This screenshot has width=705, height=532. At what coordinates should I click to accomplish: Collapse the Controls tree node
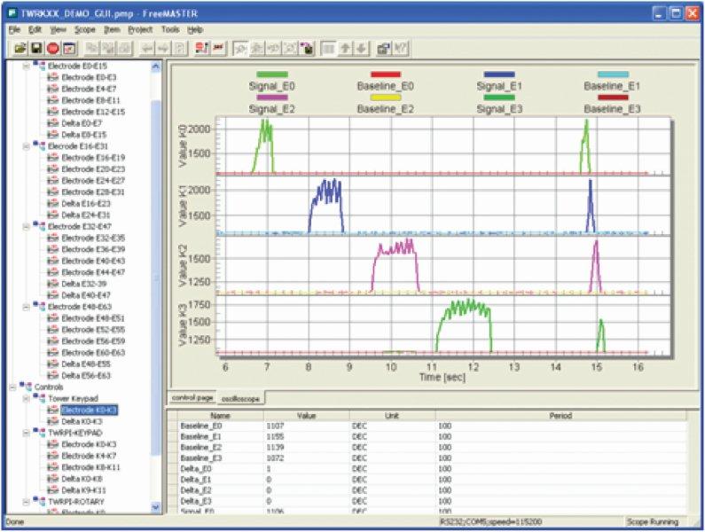[12, 387]
